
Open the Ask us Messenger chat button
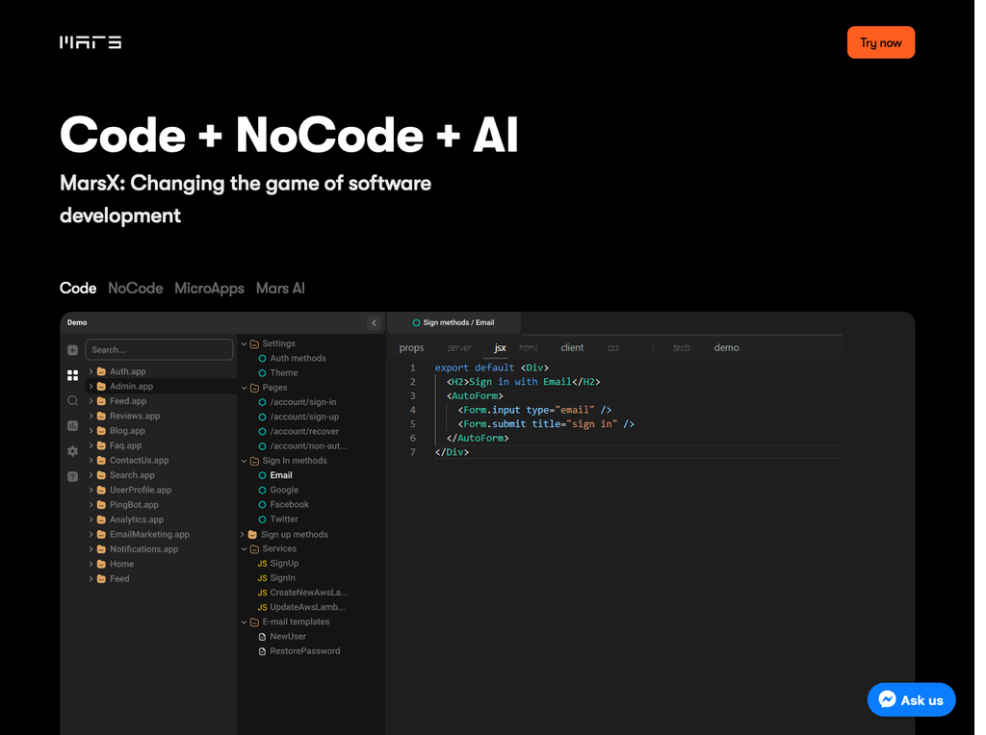point(911,699)
